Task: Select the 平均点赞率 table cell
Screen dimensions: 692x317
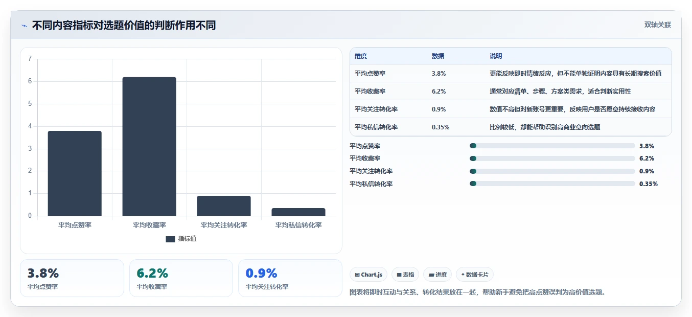Action: click(370, 74)
